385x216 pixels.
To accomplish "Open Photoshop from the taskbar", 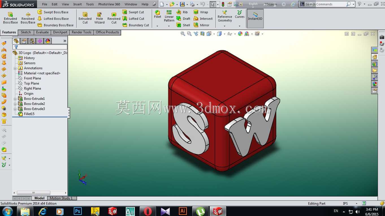I will pos(77,211).
